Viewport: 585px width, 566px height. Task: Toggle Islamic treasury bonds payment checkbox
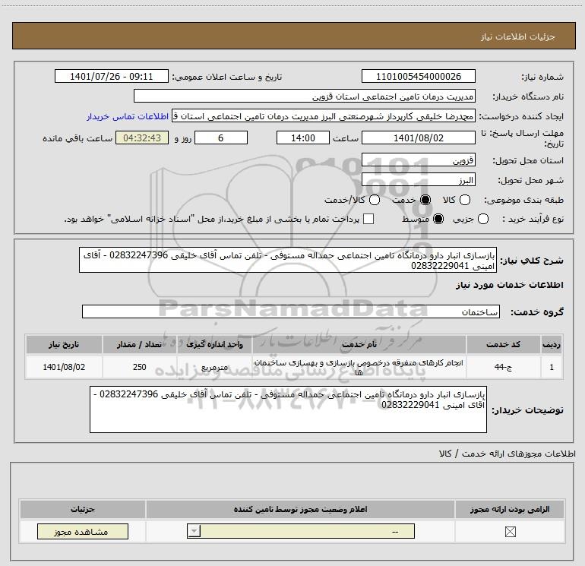(x=368, y=219)
